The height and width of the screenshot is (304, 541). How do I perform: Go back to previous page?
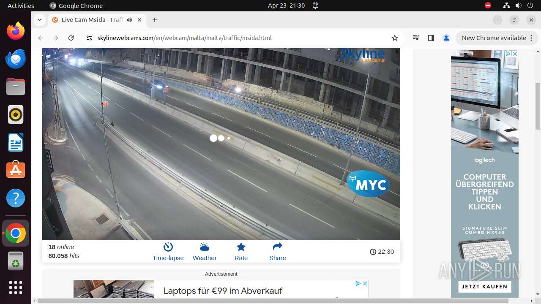[x=41, y=38]
